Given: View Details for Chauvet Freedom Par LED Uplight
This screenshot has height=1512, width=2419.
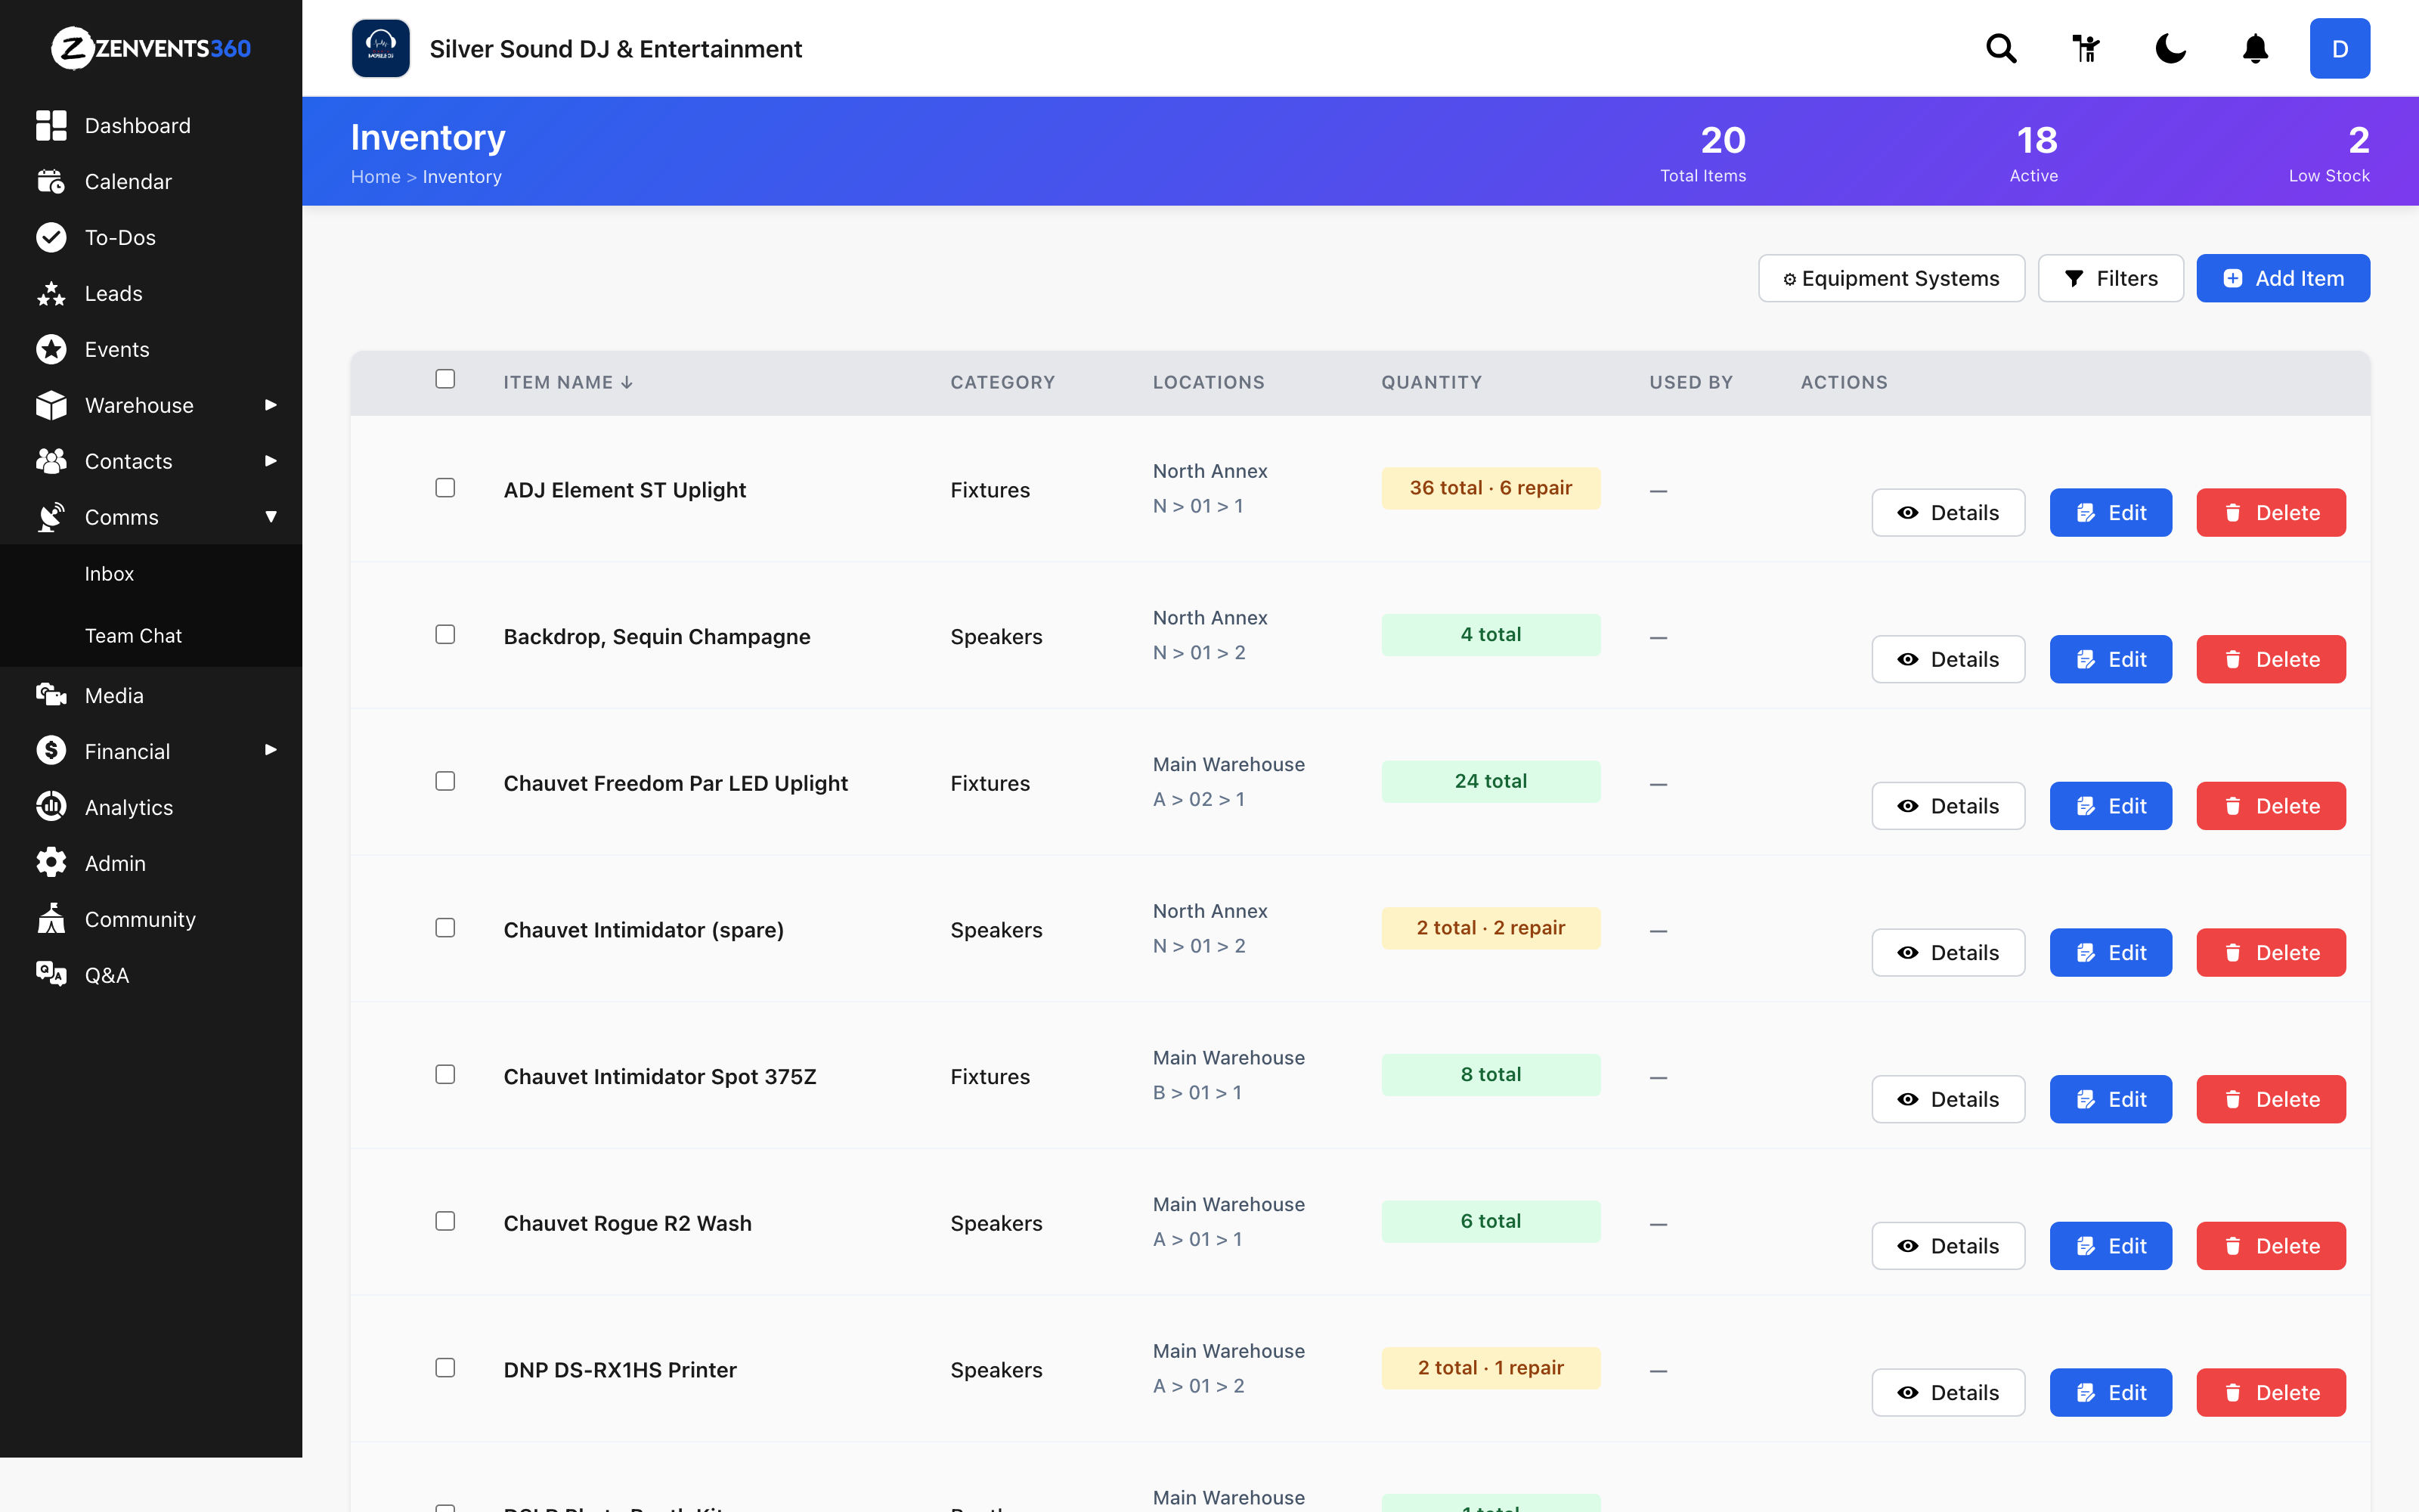Looking at the screenshot, I should pos(1948,806).
